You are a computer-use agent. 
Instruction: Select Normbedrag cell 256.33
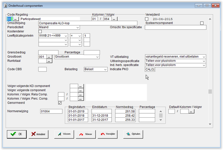point(125,120)
